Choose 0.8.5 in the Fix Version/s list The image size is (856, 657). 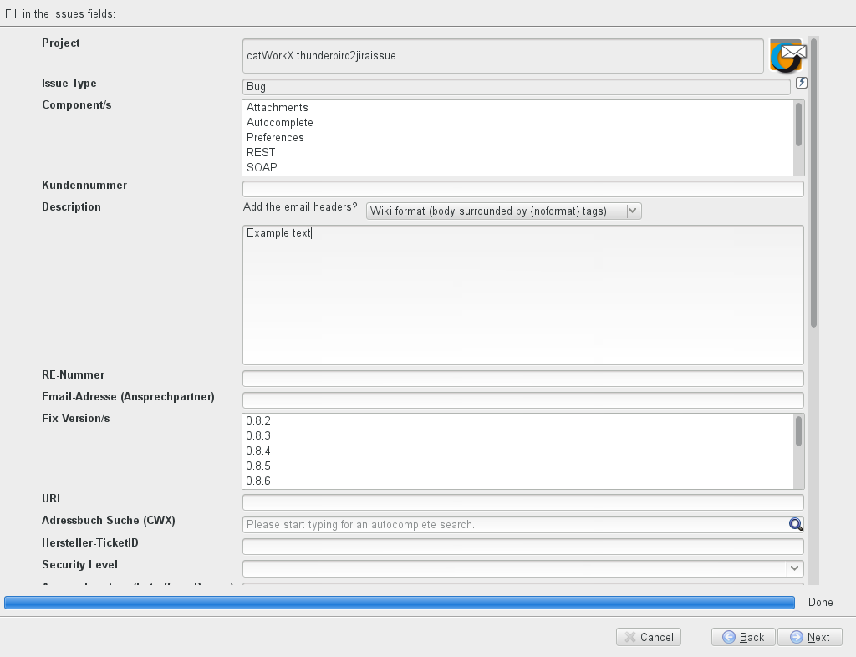point(258,466)
